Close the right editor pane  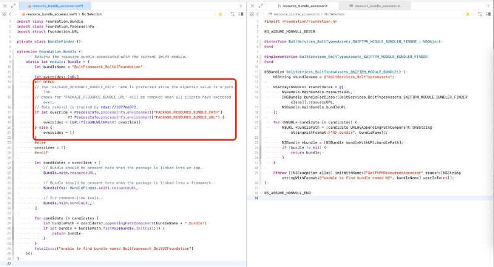coord(253,4)
